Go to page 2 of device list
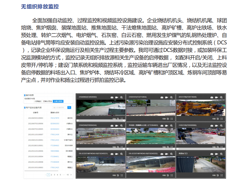This screenshot has width=248, height=187. tap(51, 175)
